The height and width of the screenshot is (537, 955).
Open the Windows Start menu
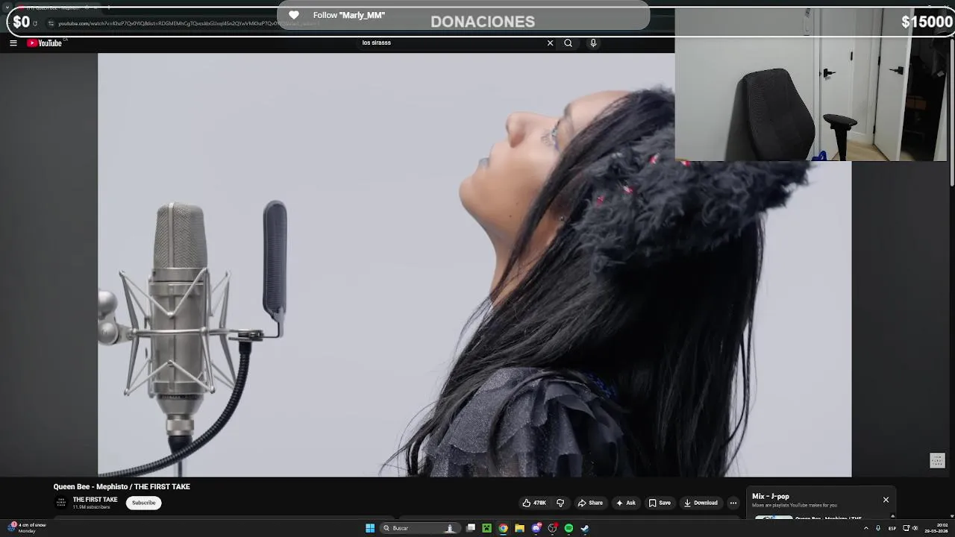point(370,528)
